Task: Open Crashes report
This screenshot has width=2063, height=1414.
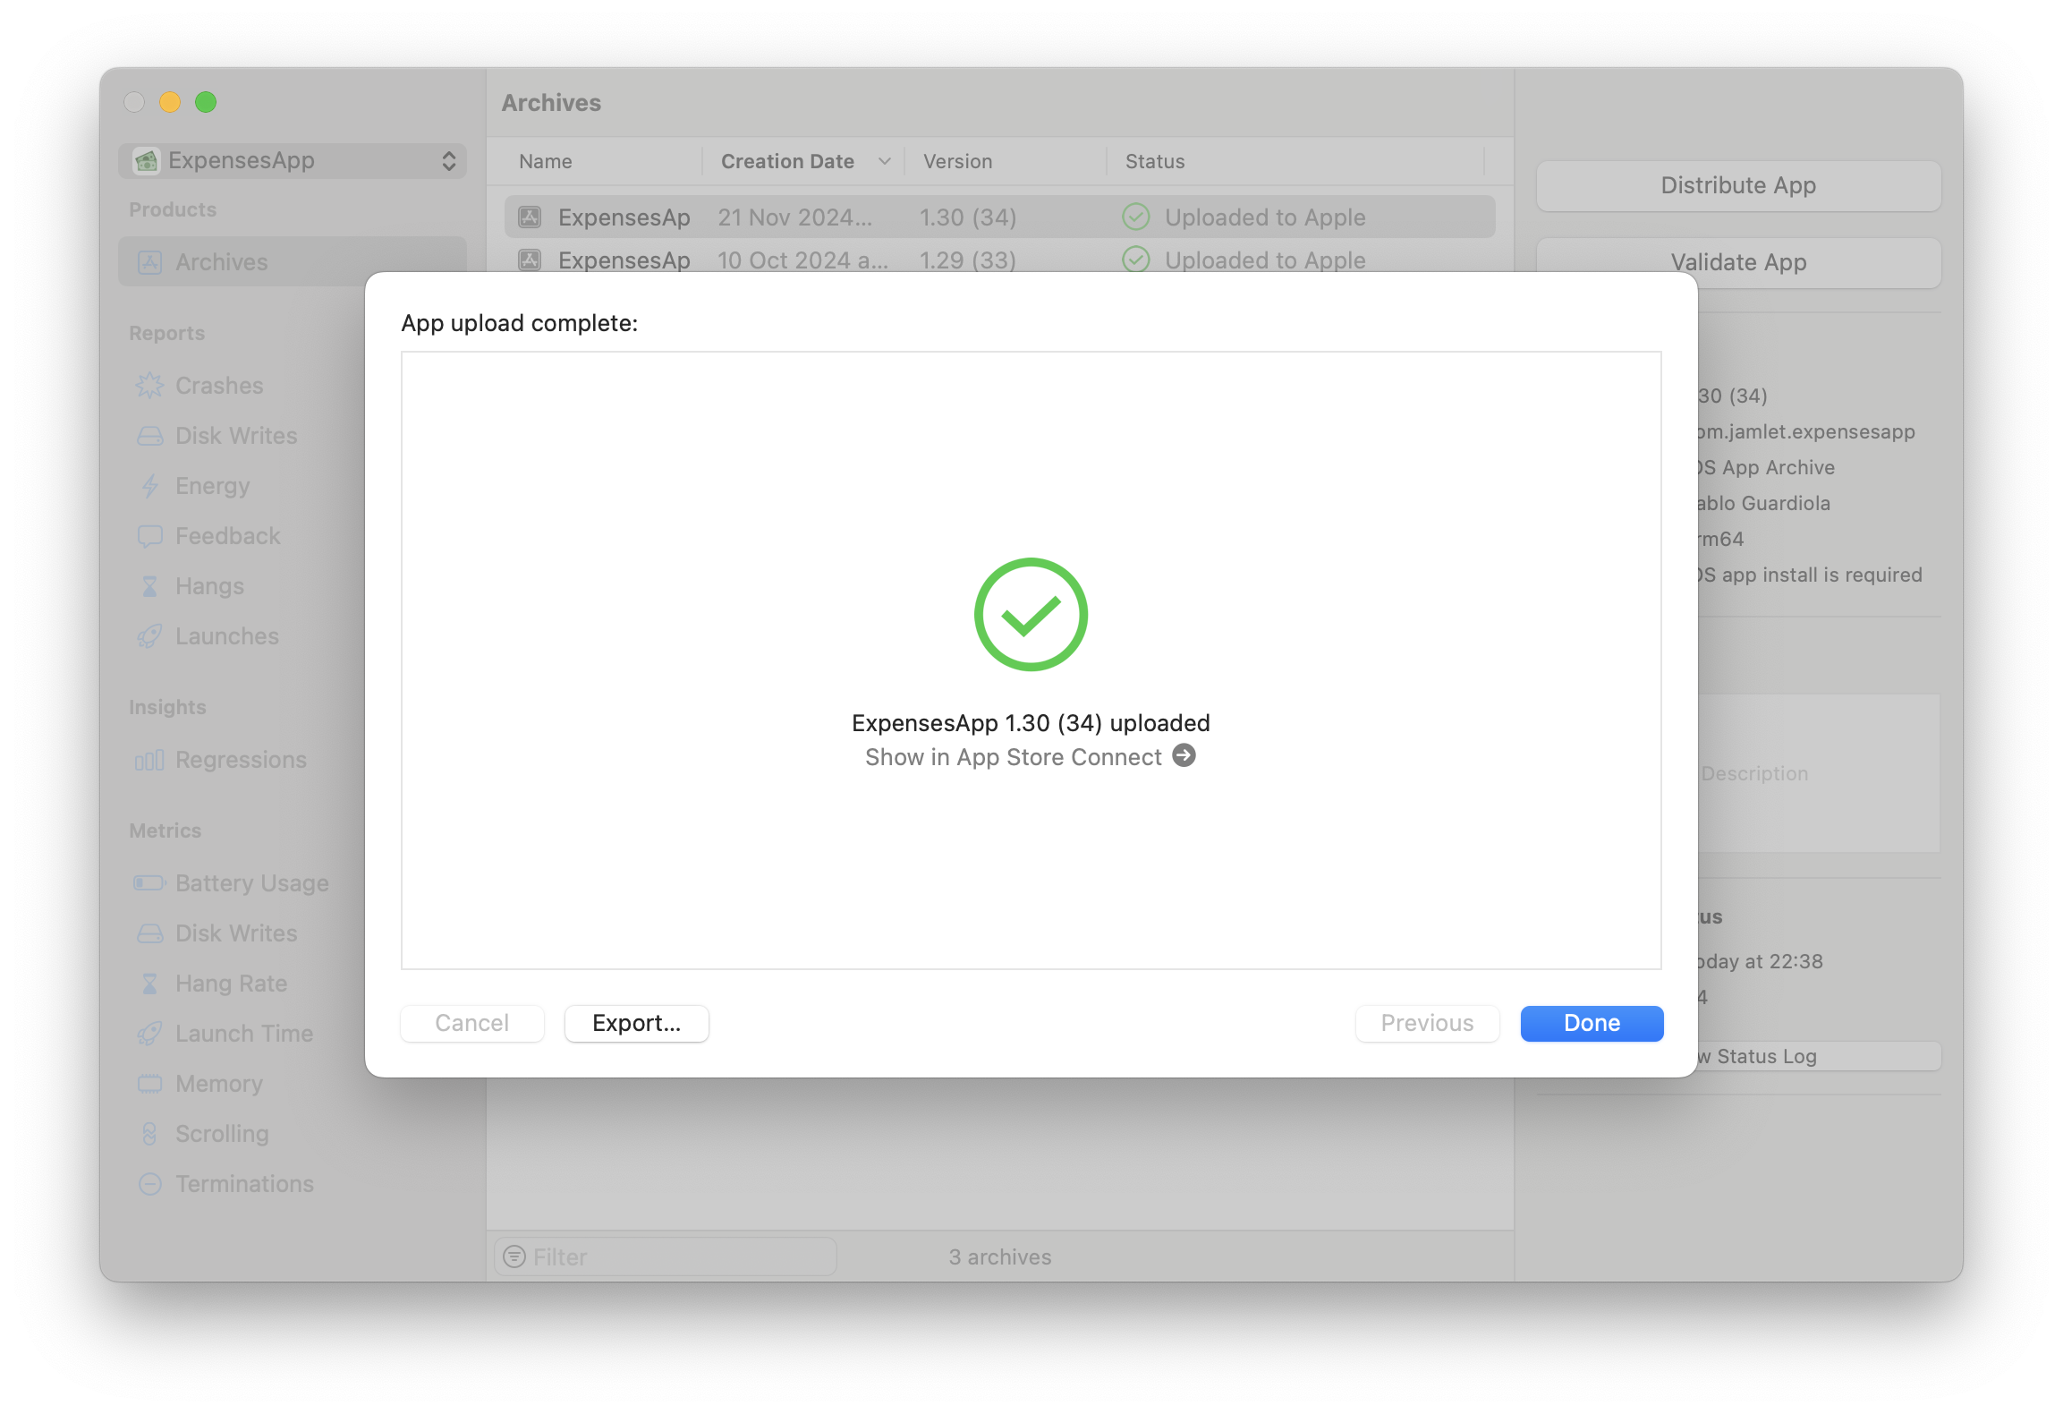Action: coord(218,386)
